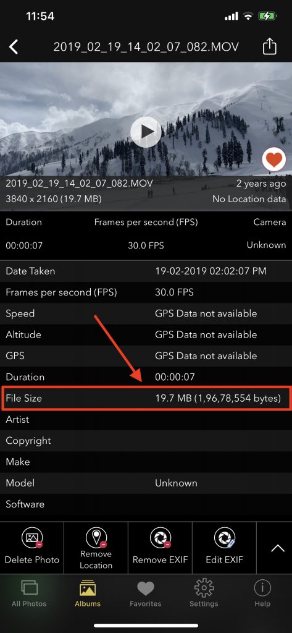Tap the Artist metadata row

coord(146,420)
